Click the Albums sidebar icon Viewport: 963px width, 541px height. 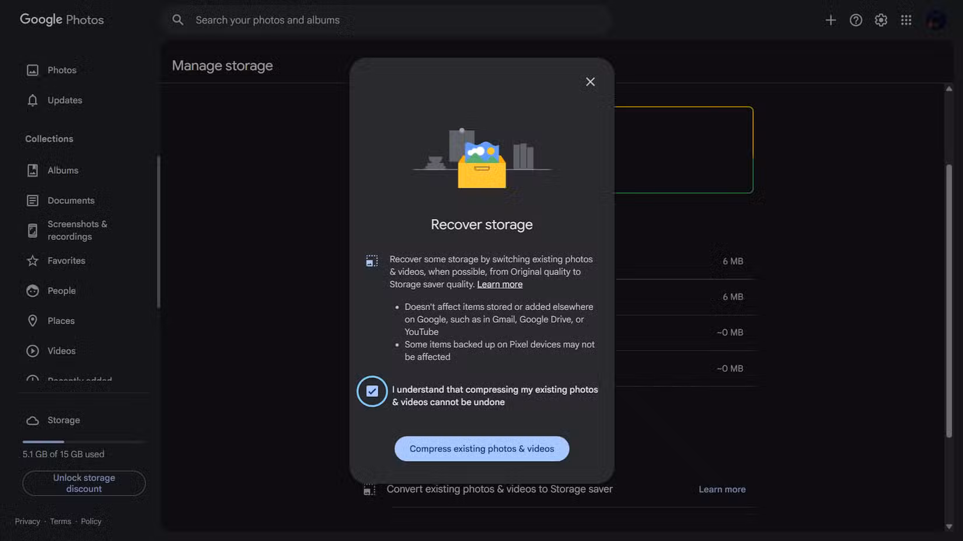33,170
